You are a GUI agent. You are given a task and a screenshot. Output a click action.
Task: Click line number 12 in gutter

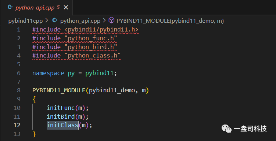[x=17, y=125]
